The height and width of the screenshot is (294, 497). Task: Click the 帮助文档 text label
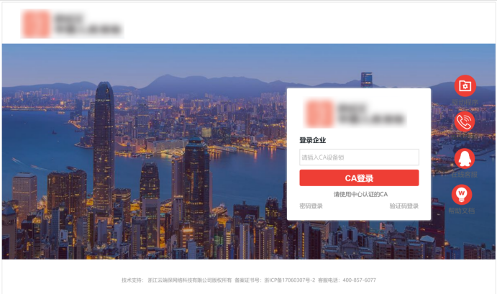pyautogui.click(x=462, y=211)
